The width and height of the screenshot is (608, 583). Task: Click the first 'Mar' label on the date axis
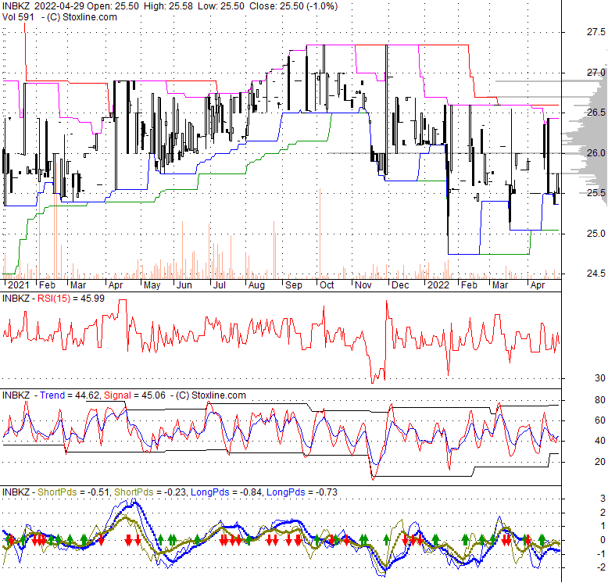click(x=78, y=285)
